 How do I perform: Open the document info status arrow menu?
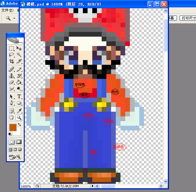point(93,186)
